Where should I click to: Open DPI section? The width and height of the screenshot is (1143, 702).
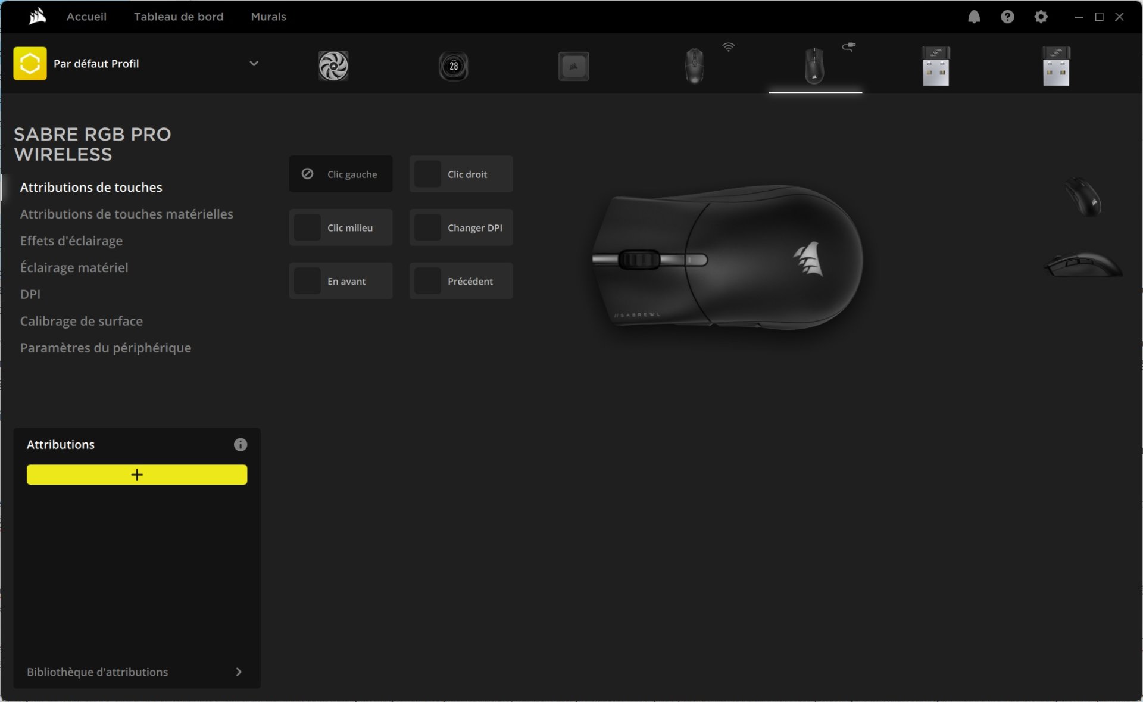(x=30, y=294)
